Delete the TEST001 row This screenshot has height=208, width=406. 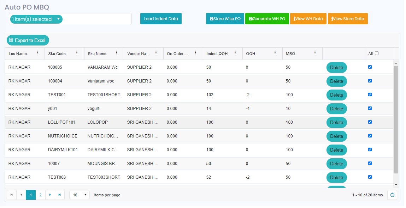pos(336,95)
